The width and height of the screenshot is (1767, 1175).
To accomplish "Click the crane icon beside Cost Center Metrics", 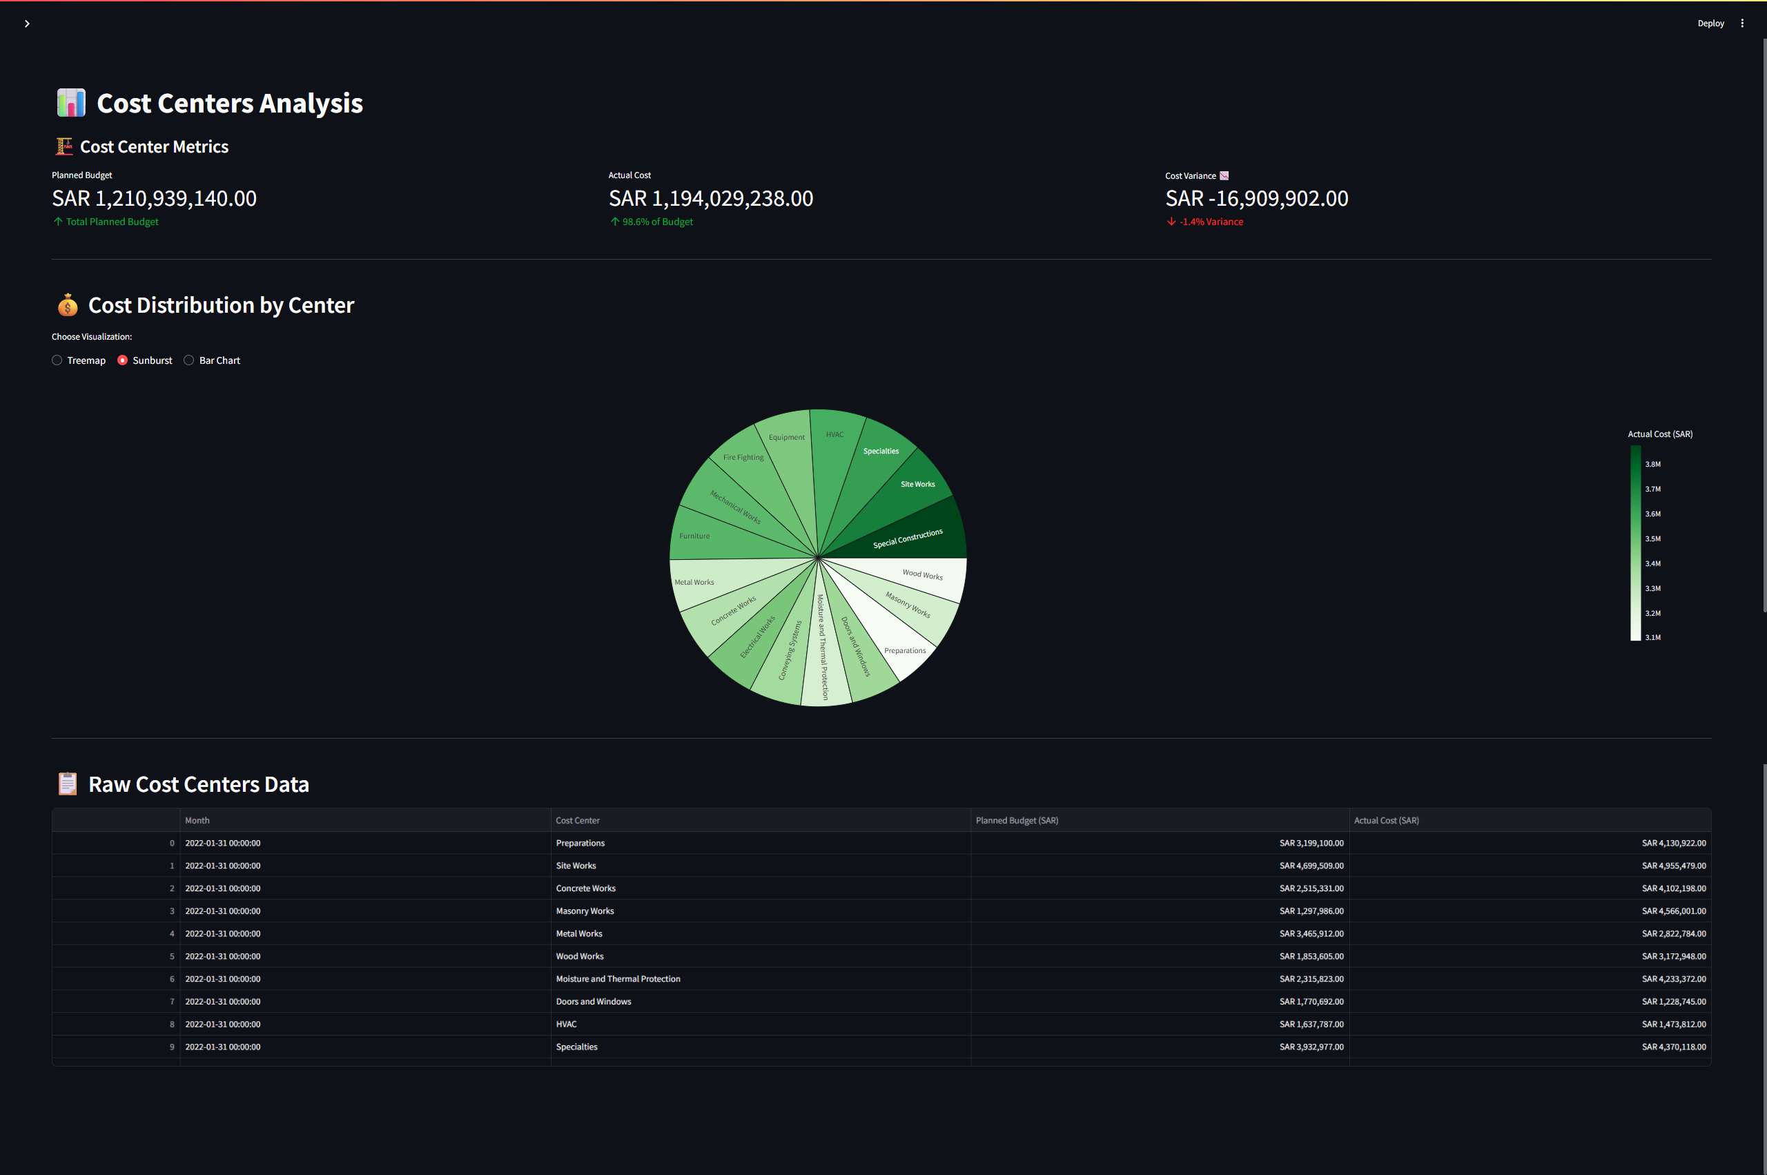I will (64, 146).
